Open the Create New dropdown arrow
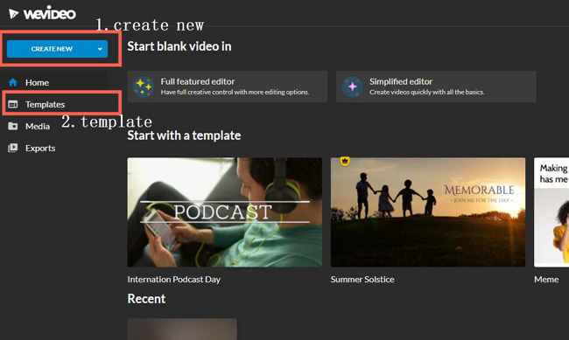The height and width of the screenshot is (340, 569). pyautogui.click(x=100, y=49)
